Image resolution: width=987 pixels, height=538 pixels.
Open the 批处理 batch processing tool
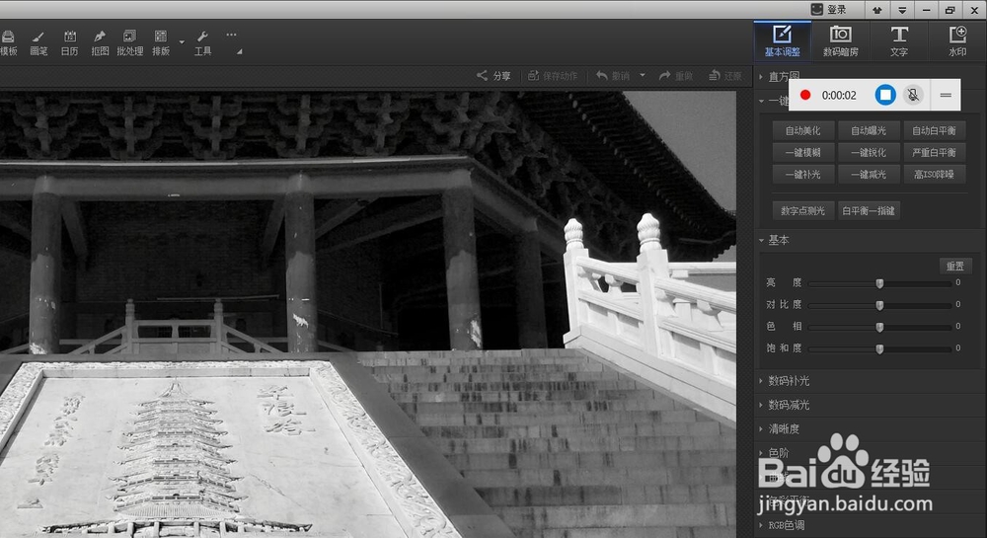click(x=129, y=43)
